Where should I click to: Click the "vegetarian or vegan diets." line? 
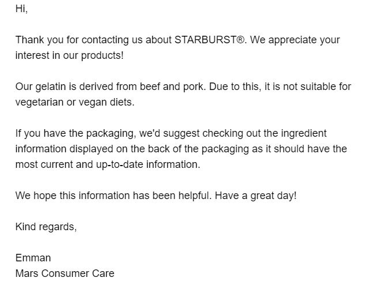tap(75, 102)
